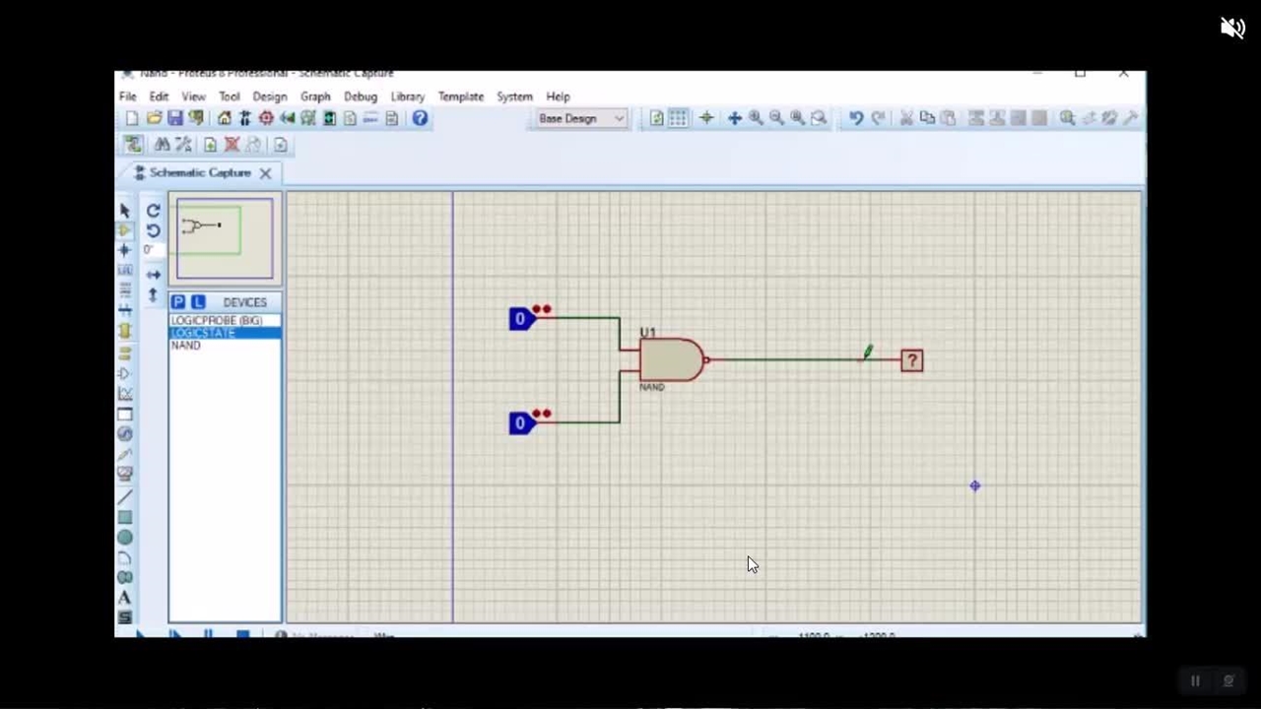
Task: Open the Debug menu
Action: click(x=361, y=97)
